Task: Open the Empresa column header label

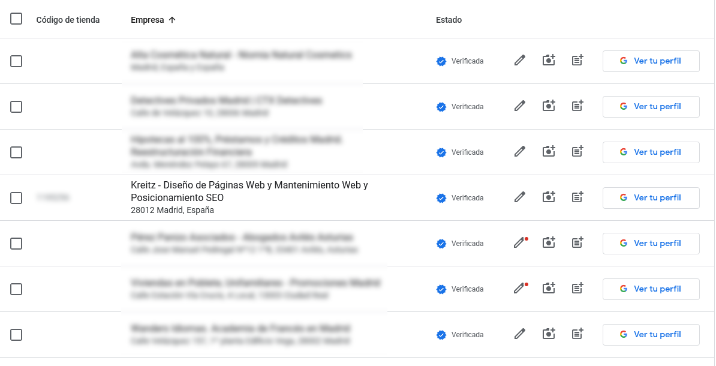Action: (146, 19)
